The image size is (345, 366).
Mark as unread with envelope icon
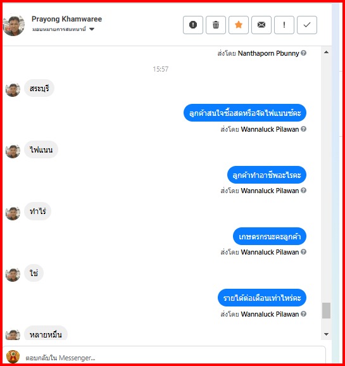click(261, 25)
